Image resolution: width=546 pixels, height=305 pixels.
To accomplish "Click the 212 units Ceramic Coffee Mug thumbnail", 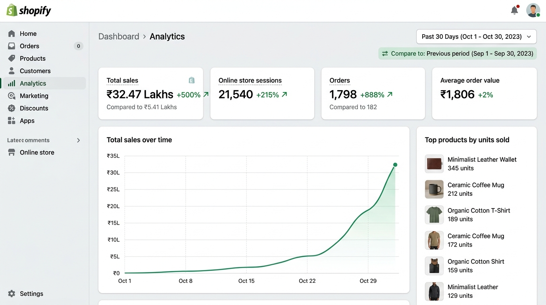I will 434,189.
